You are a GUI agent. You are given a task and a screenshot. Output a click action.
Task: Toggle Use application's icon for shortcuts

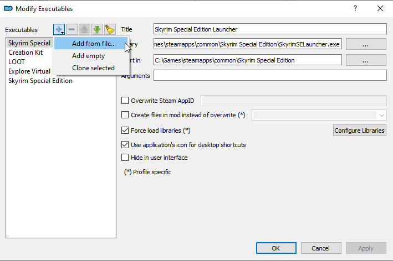click(125, 145)
